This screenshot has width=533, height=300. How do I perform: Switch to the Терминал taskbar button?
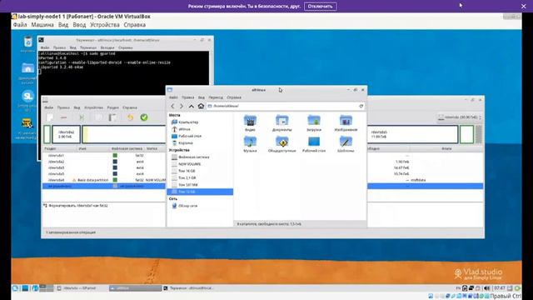coord(188,288)
